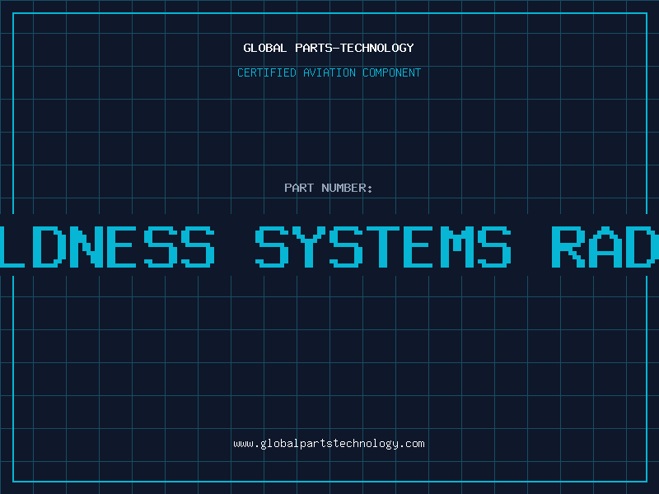The width and height of the screenshot is (659, 494).
Task: Click the CERTIFIED AVIATION COMPONENT subtitle
Action: tap(329, 72)
